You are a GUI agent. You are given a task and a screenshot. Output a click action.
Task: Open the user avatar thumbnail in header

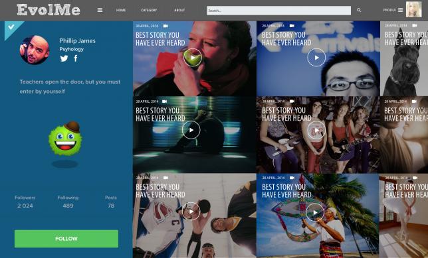(x=414, y=9)
